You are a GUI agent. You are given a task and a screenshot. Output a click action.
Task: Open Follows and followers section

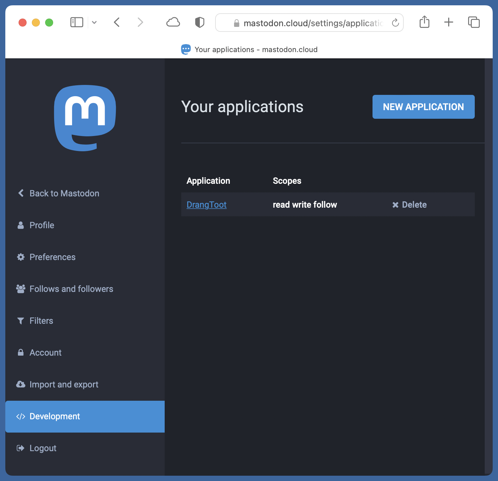[x=85, y=289]
